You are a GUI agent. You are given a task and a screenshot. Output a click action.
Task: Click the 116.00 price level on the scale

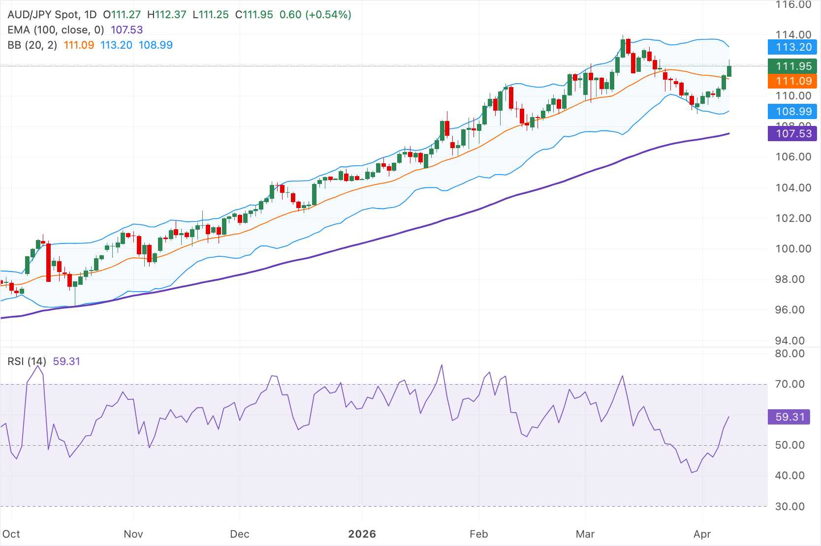(x=793, y=6)
